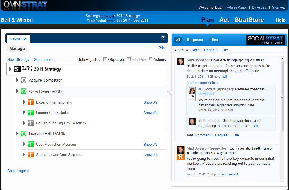The height and width of the screenshot is (190, 289).
Task: Click the orange R request icon in the relationships post
Action: (x=181, y=156)
